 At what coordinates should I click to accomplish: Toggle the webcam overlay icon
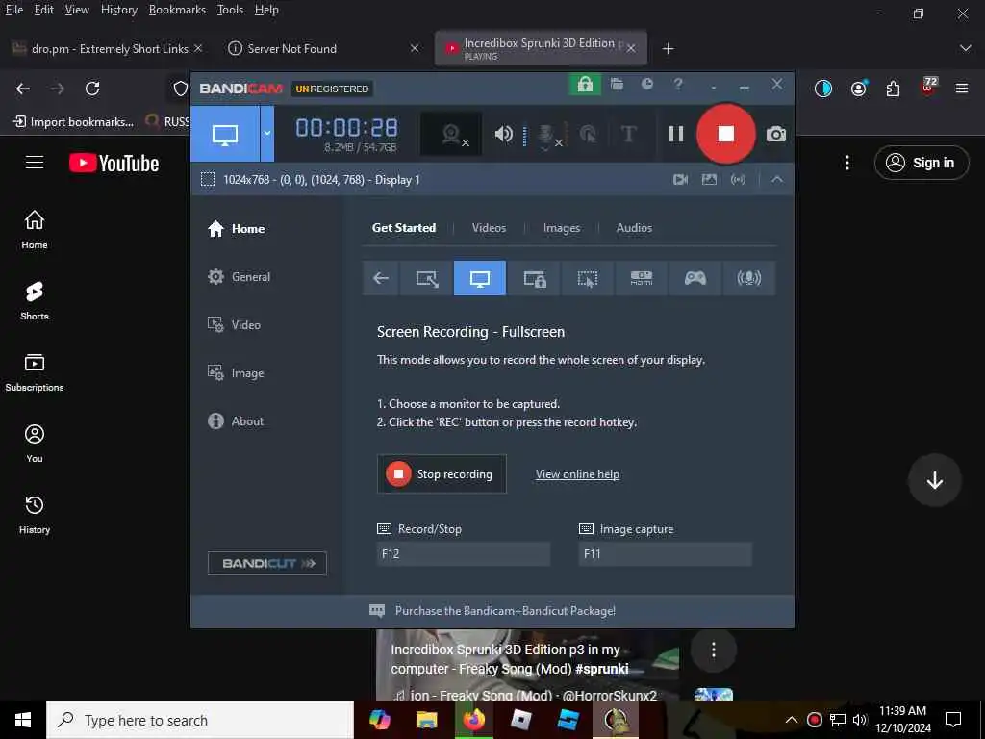(451, 134)
